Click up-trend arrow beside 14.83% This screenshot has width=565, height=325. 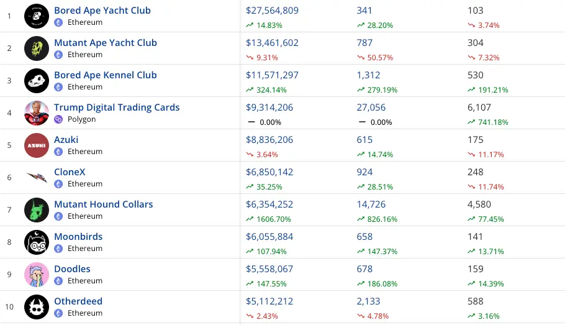250,25
